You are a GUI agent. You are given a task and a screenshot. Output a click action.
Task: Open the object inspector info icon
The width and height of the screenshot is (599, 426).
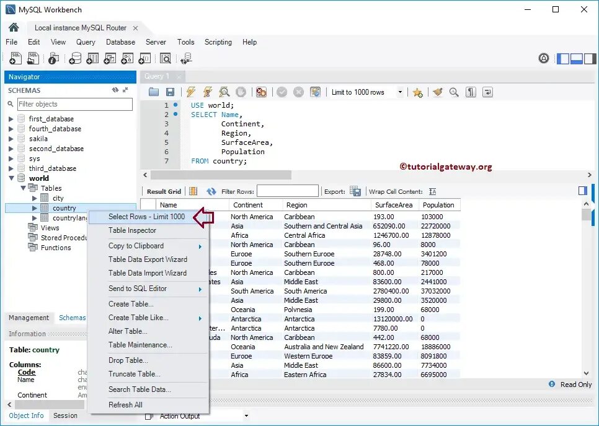(53, 58)
